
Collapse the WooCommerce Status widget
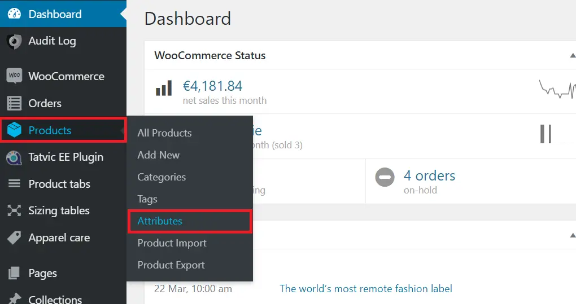[572, 55]
